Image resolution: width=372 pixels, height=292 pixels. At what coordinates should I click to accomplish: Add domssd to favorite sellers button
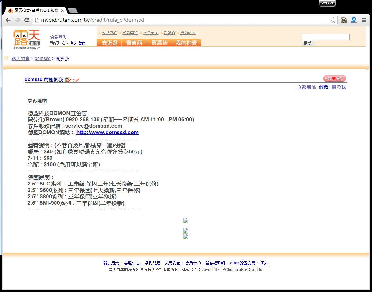(x=334, y=79)
